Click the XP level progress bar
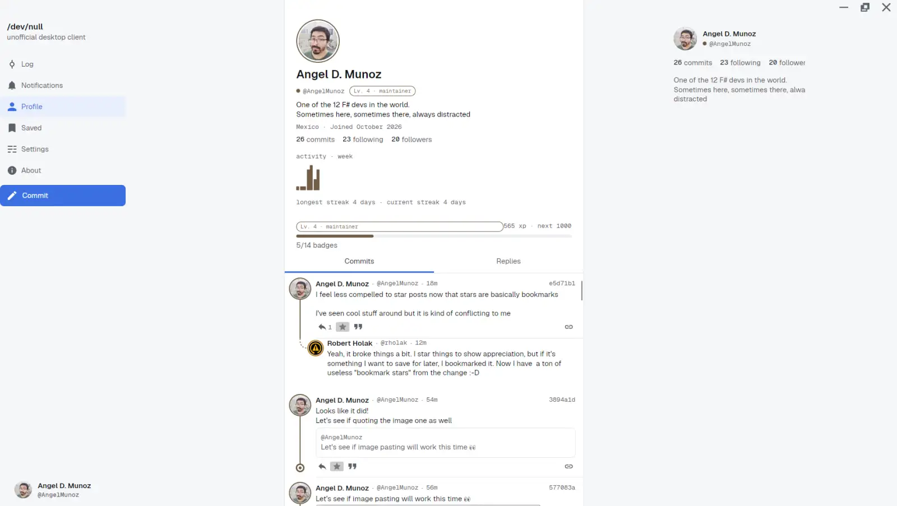This screenshot has width=897, height=506. 434,236
